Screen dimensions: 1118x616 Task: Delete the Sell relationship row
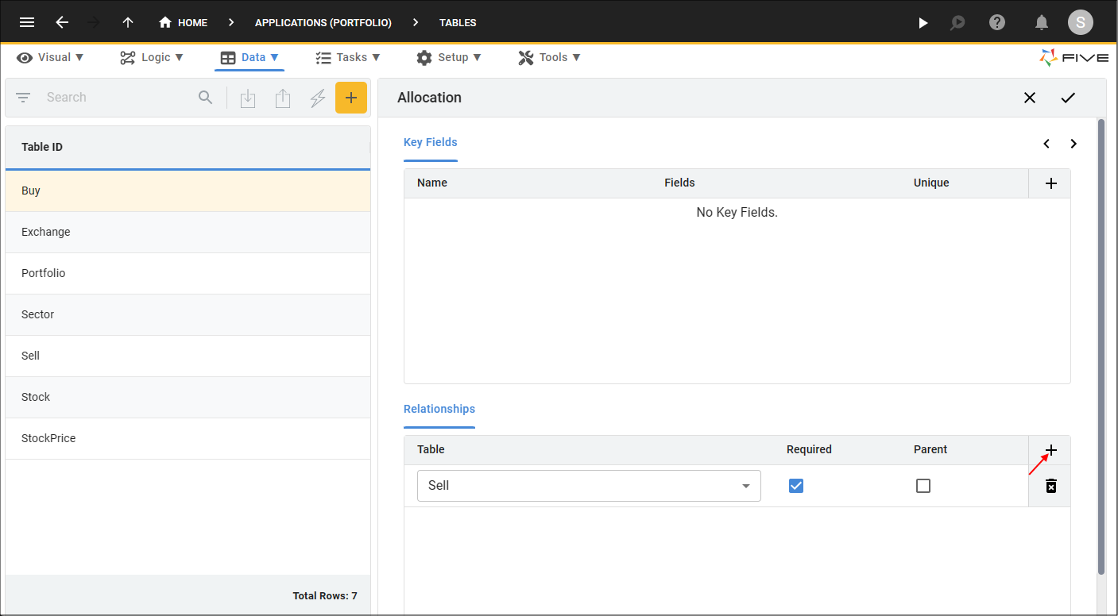point(1050,486)
